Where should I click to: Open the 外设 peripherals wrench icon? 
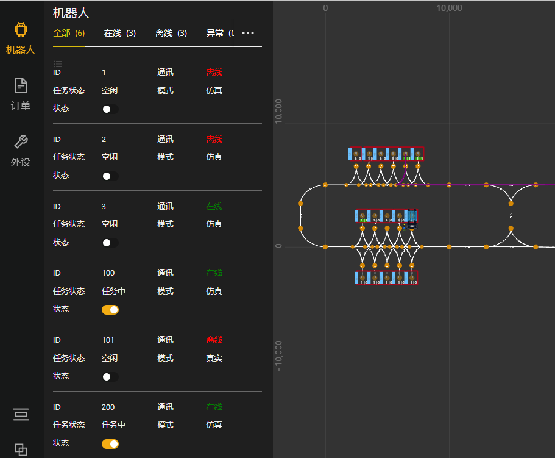21,141
